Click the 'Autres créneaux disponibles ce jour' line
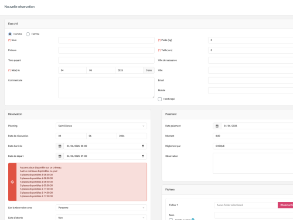 pos(39,171)
